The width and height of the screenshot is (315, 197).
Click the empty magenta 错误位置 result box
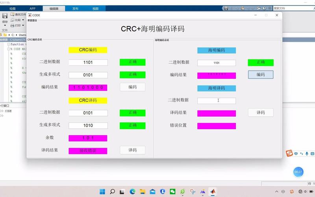click(217, 126)
